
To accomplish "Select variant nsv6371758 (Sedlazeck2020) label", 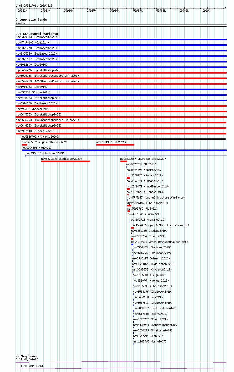I will click(36, 48).
